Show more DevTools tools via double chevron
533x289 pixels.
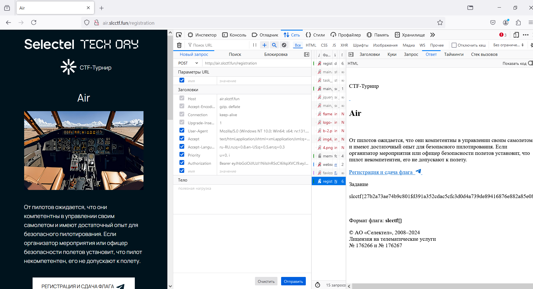432,35
